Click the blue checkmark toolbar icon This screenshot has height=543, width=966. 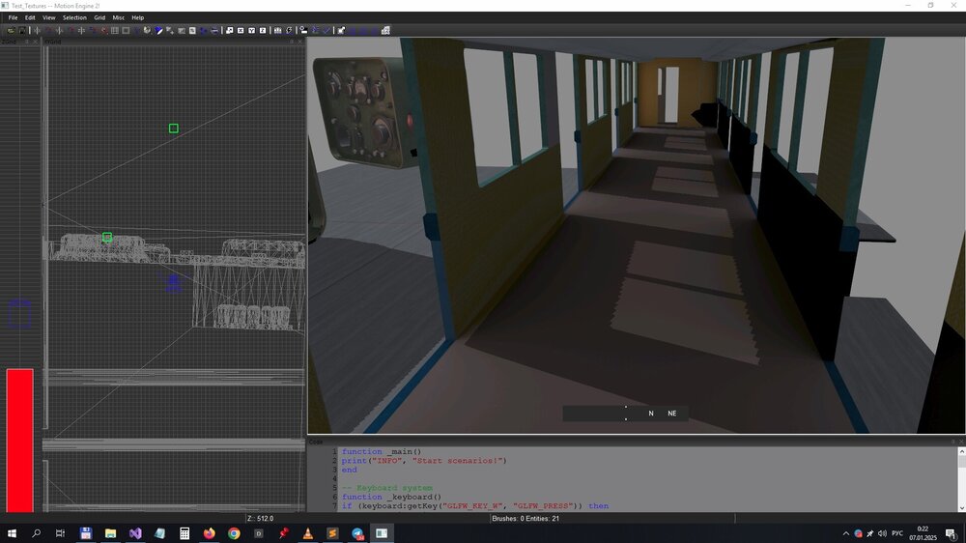coord(327,30)
